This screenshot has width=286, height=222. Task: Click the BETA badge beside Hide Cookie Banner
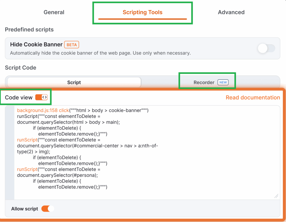click(71, 45)
